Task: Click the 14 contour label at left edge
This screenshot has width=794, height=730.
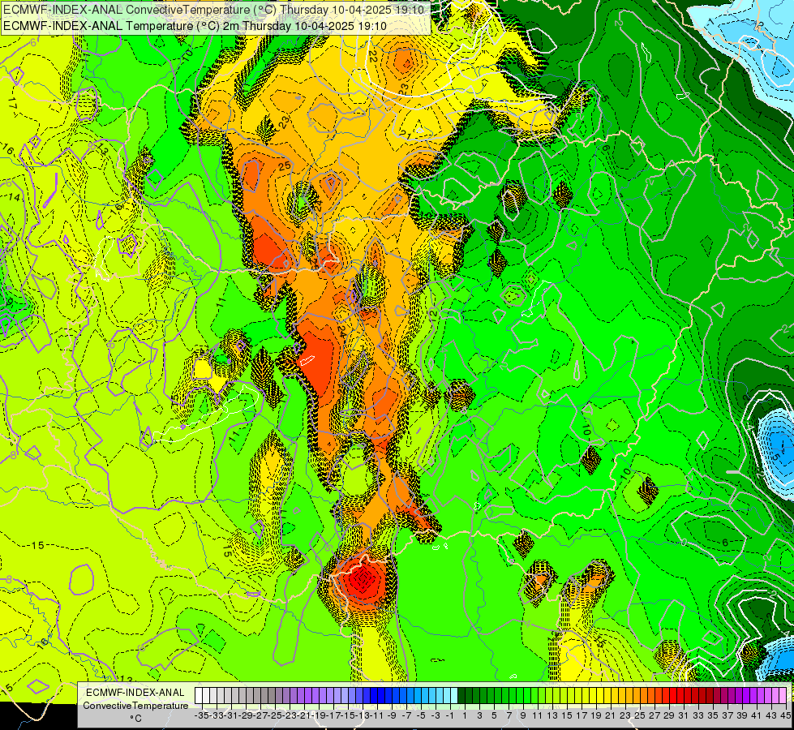Action: tap(14, 197)
